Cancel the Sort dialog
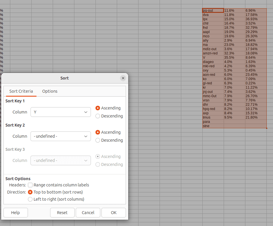The image size is (273, 226). pyautogui.click(x=88, y=213)
